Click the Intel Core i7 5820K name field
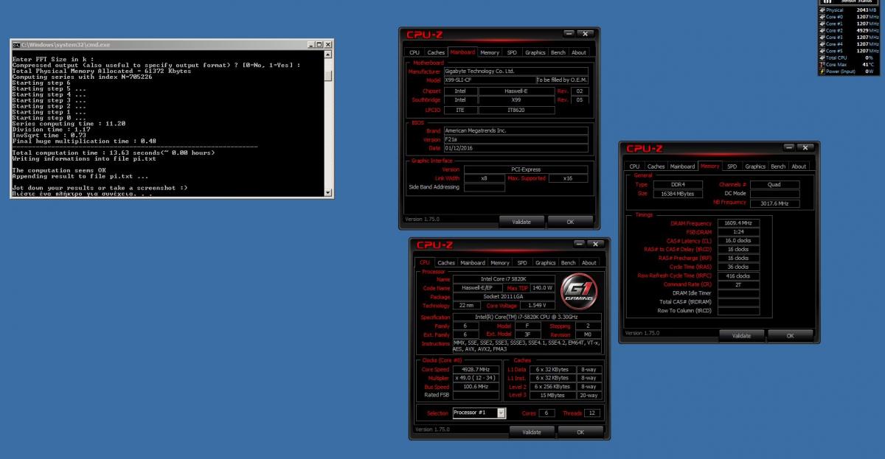 coord(504,279)
